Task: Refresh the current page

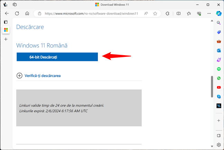Action: 17,13
